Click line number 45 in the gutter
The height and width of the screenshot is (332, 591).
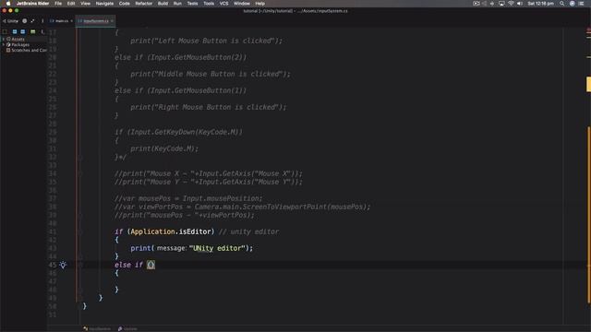[53, 265]
